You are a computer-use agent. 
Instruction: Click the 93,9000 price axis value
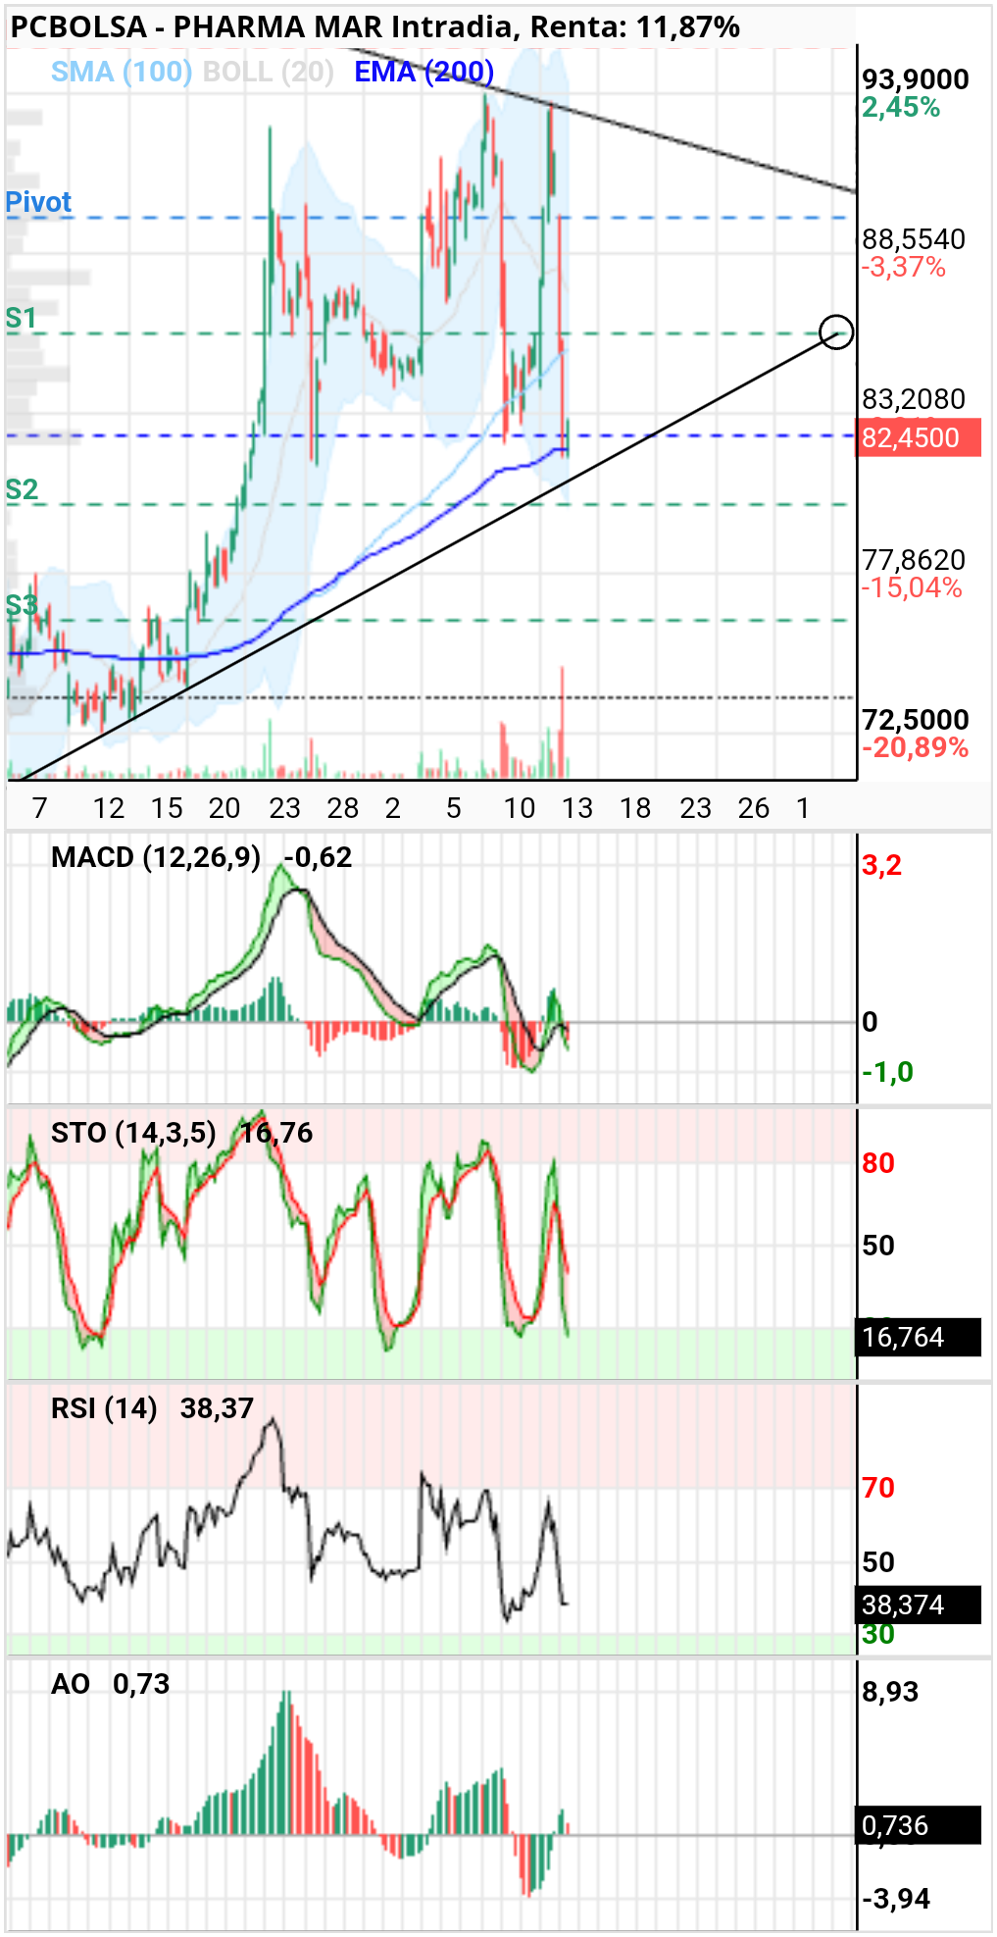[x=916, y=79]
